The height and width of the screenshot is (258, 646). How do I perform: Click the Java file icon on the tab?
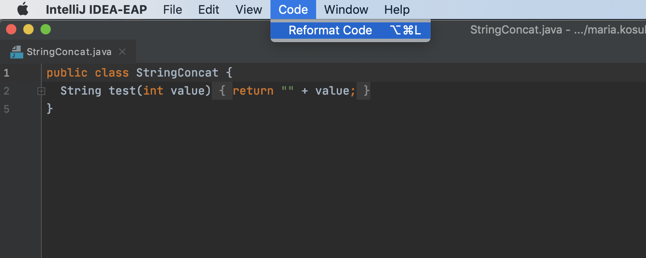(17, 52)
